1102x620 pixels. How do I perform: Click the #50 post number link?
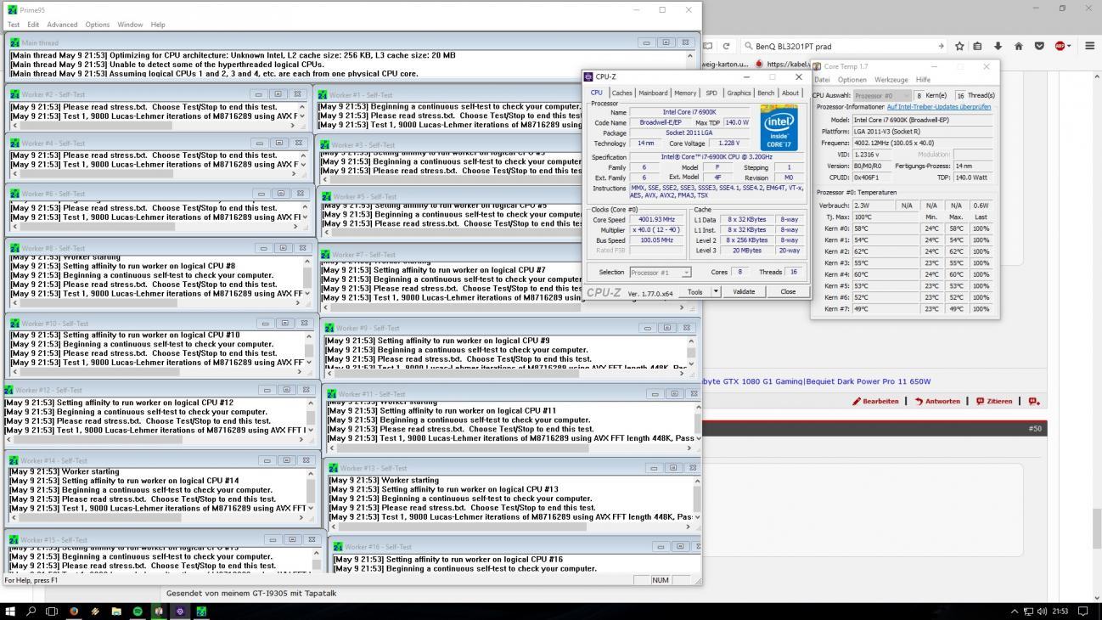point(1035,429)
